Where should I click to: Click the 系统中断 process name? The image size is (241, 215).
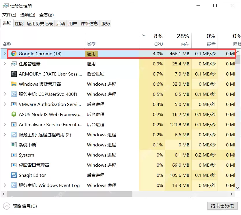point(27,145)
